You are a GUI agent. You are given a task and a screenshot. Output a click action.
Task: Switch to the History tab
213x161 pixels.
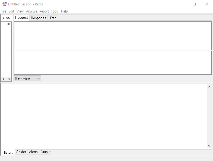pyautogui.click(x=8, y=152)
